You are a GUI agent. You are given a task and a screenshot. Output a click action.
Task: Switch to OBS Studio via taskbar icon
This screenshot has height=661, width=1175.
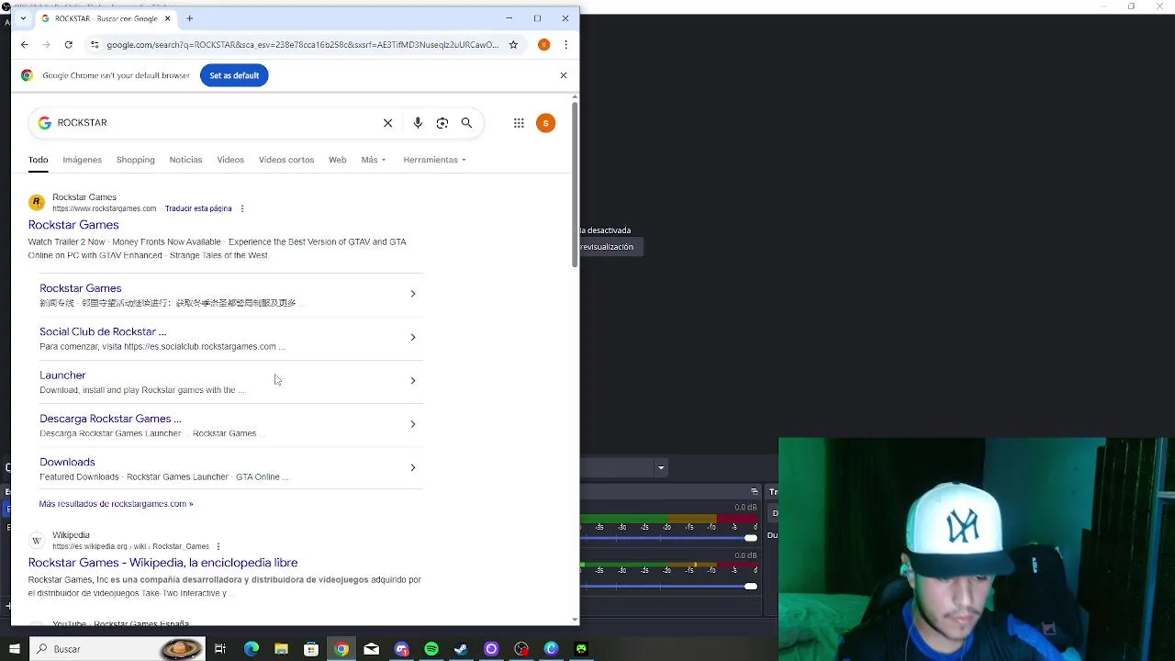point(521,649)
